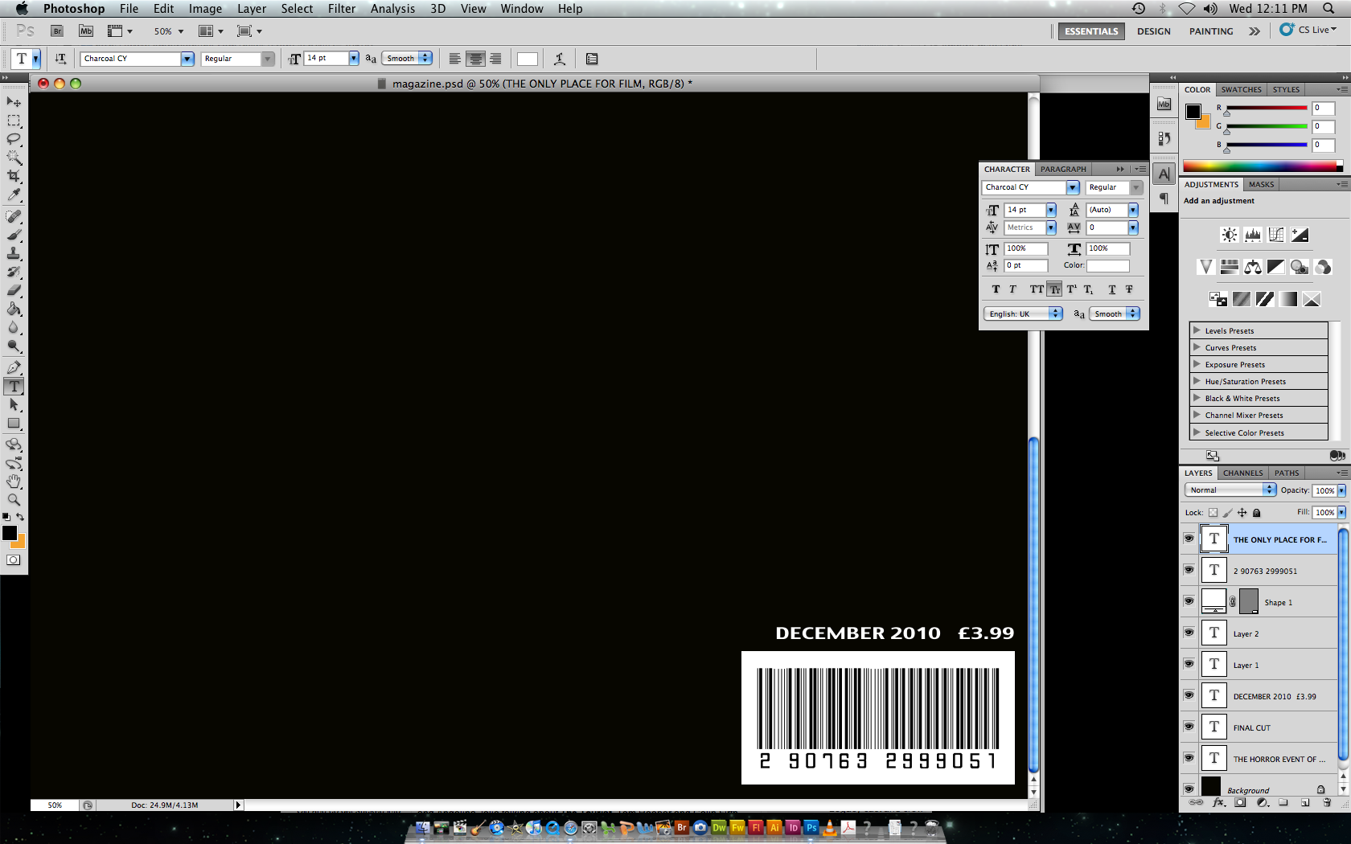1351x844 pixels.
Task: Click the zoom percentage field in status bar
Action: pyautogui.click(x=55, y=805)
